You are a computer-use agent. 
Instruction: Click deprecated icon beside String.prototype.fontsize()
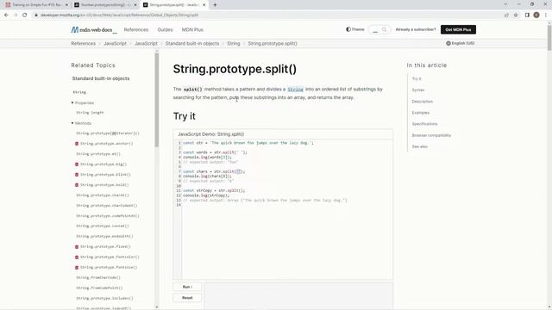tap(77, 268)
